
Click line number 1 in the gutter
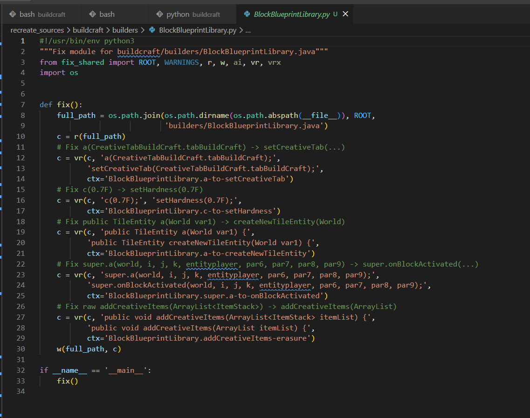point(23,41)
